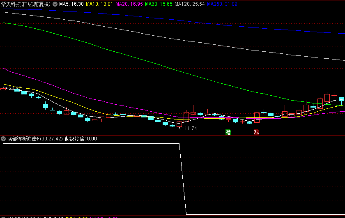Click the MA10: 16.81 label
This screenshot has width=345, height=218.
tap(99, 4)
